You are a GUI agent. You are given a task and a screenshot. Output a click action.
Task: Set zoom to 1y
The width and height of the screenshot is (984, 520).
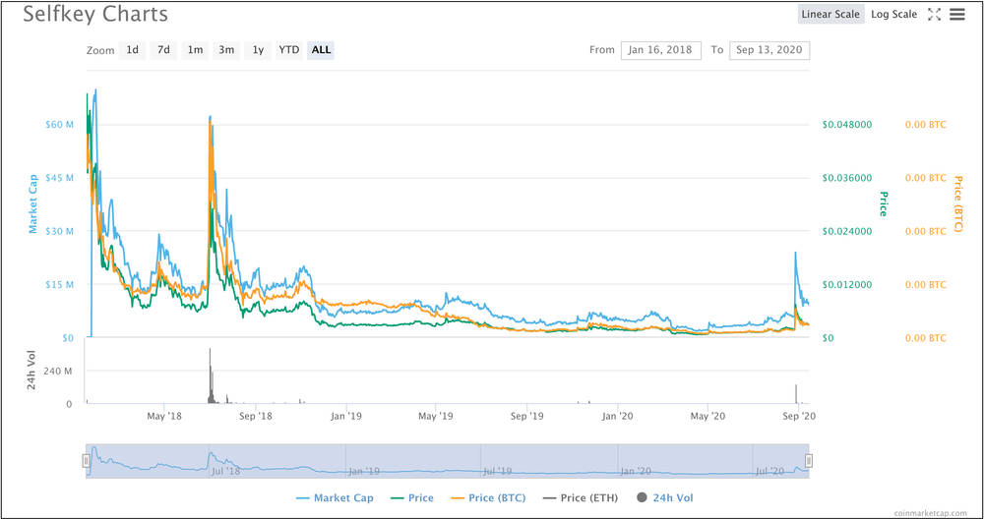click(258, 50)
